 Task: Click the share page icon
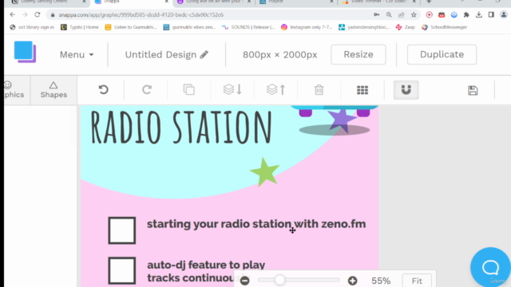pyautogui.click(x=401, y=14)
